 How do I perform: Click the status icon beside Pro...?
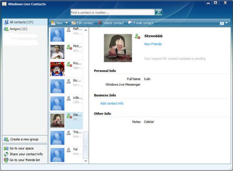tap(69, 64)
